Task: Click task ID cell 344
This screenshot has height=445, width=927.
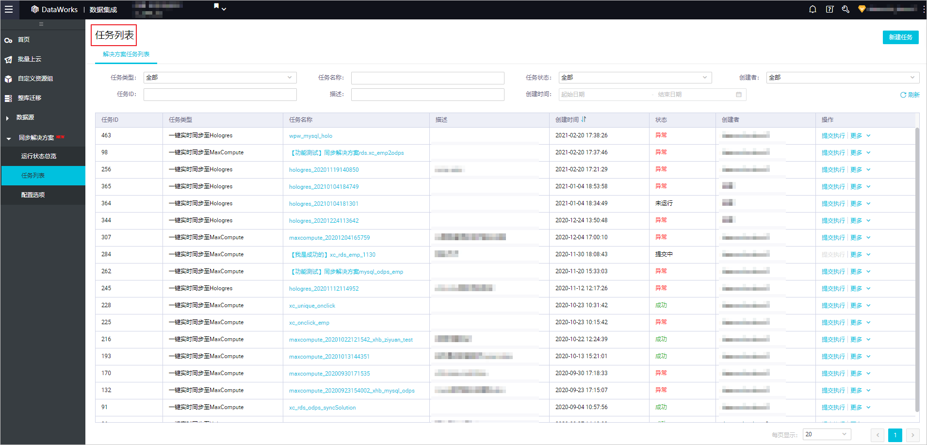Action: [106, 220]
